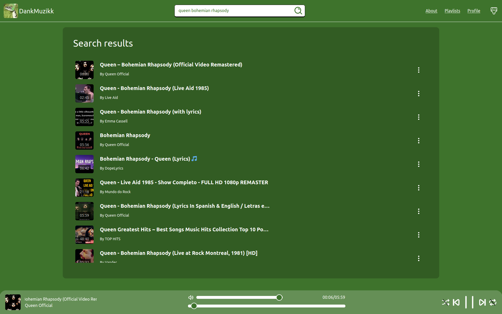Open the Profile page

pos(474,11)
